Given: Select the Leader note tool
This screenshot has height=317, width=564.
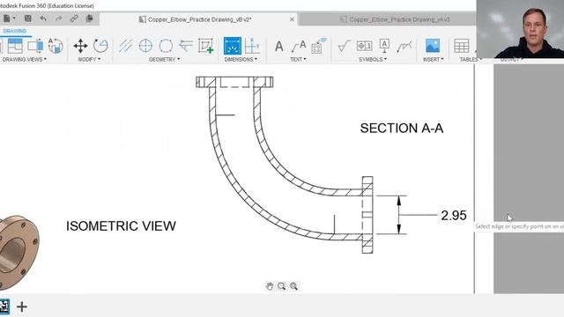Looking at the screenshot, I should 299,47.
